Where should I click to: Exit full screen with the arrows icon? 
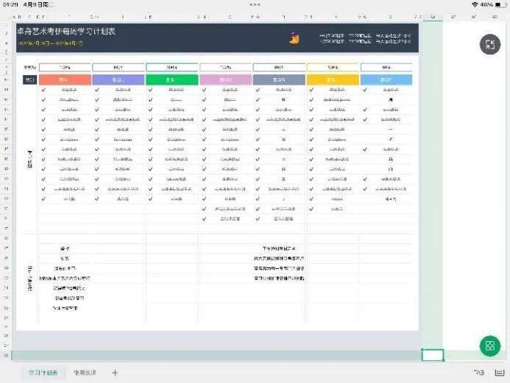[x=490, y=44]
